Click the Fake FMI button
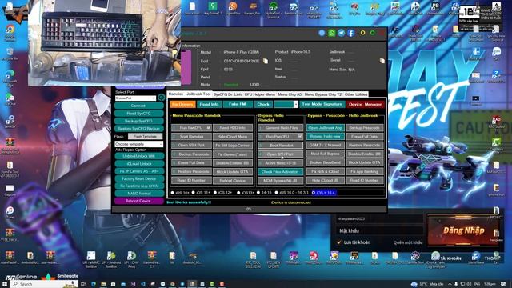512x288 pixels. [238, 104]
